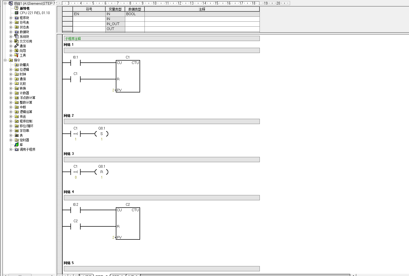
Task: Expand the 计数器 instruction folder
Action: click(11, 93)
